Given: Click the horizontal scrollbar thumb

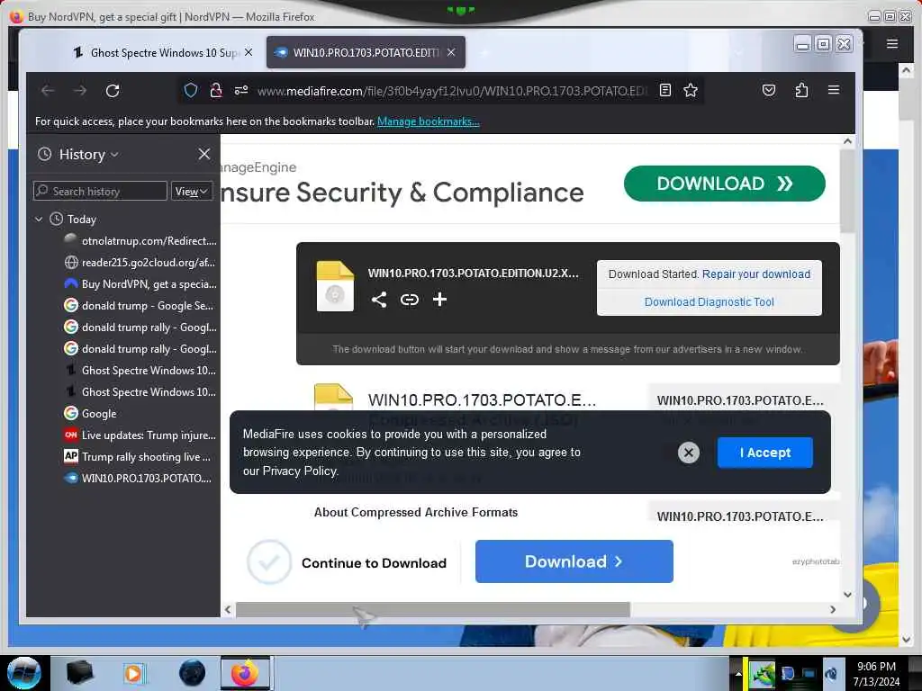Looking at the screenshot, I should coord(432,609).
